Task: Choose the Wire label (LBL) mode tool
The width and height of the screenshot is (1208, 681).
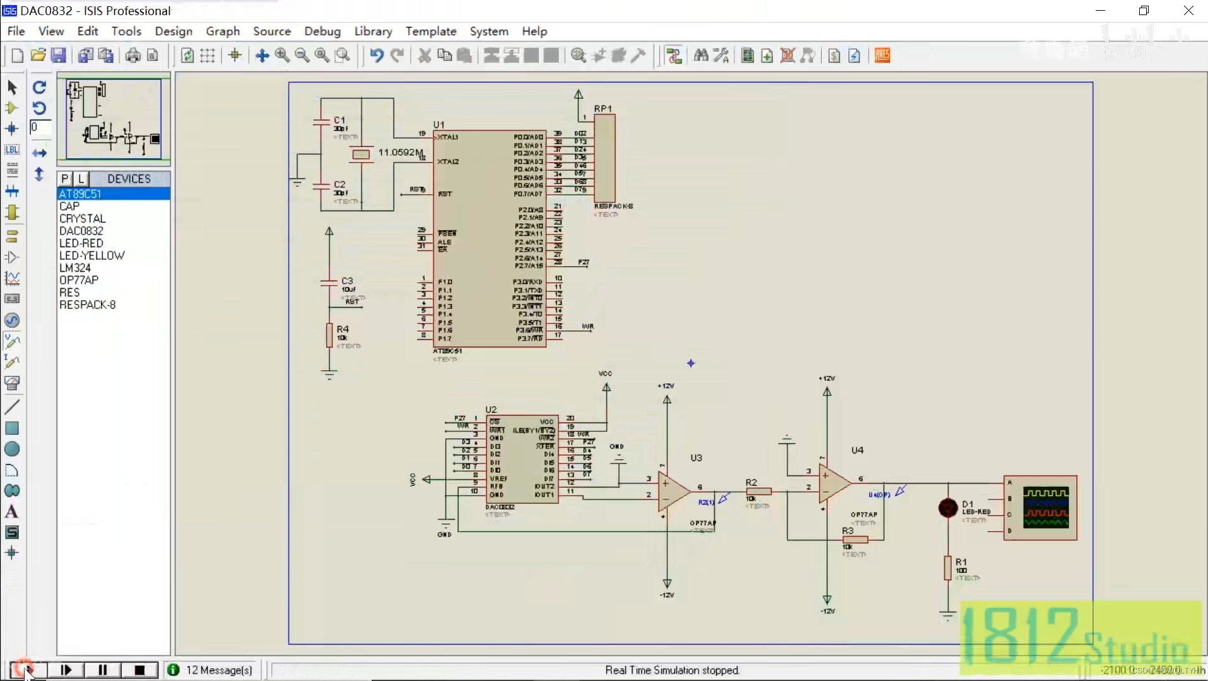Action: coord(12,149)
